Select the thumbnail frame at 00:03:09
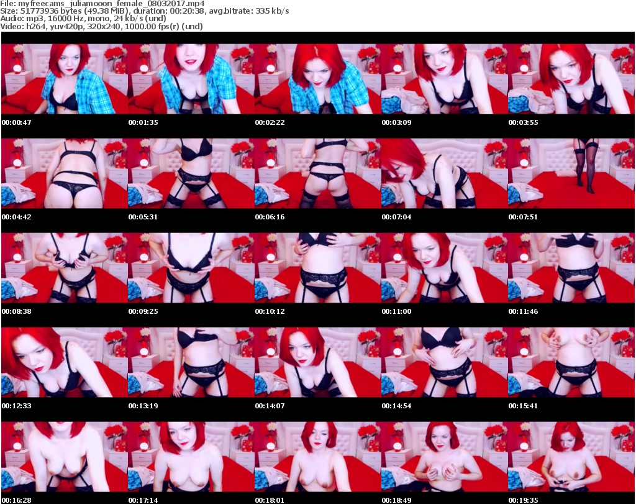 tap(445, 79)
